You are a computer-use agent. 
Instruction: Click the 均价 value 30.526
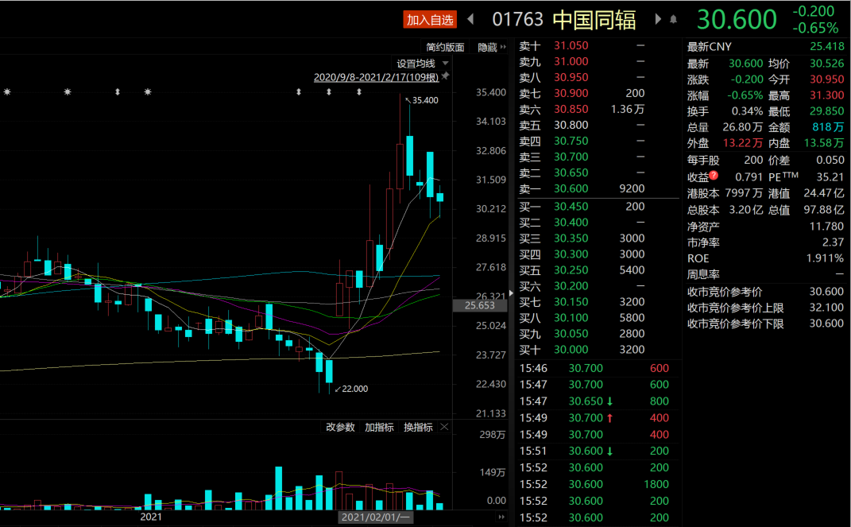point(826,64)
